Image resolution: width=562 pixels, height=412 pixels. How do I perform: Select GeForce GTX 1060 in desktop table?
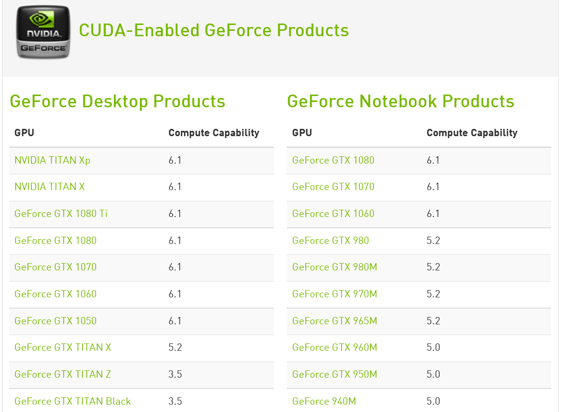[x=55, y=294]
